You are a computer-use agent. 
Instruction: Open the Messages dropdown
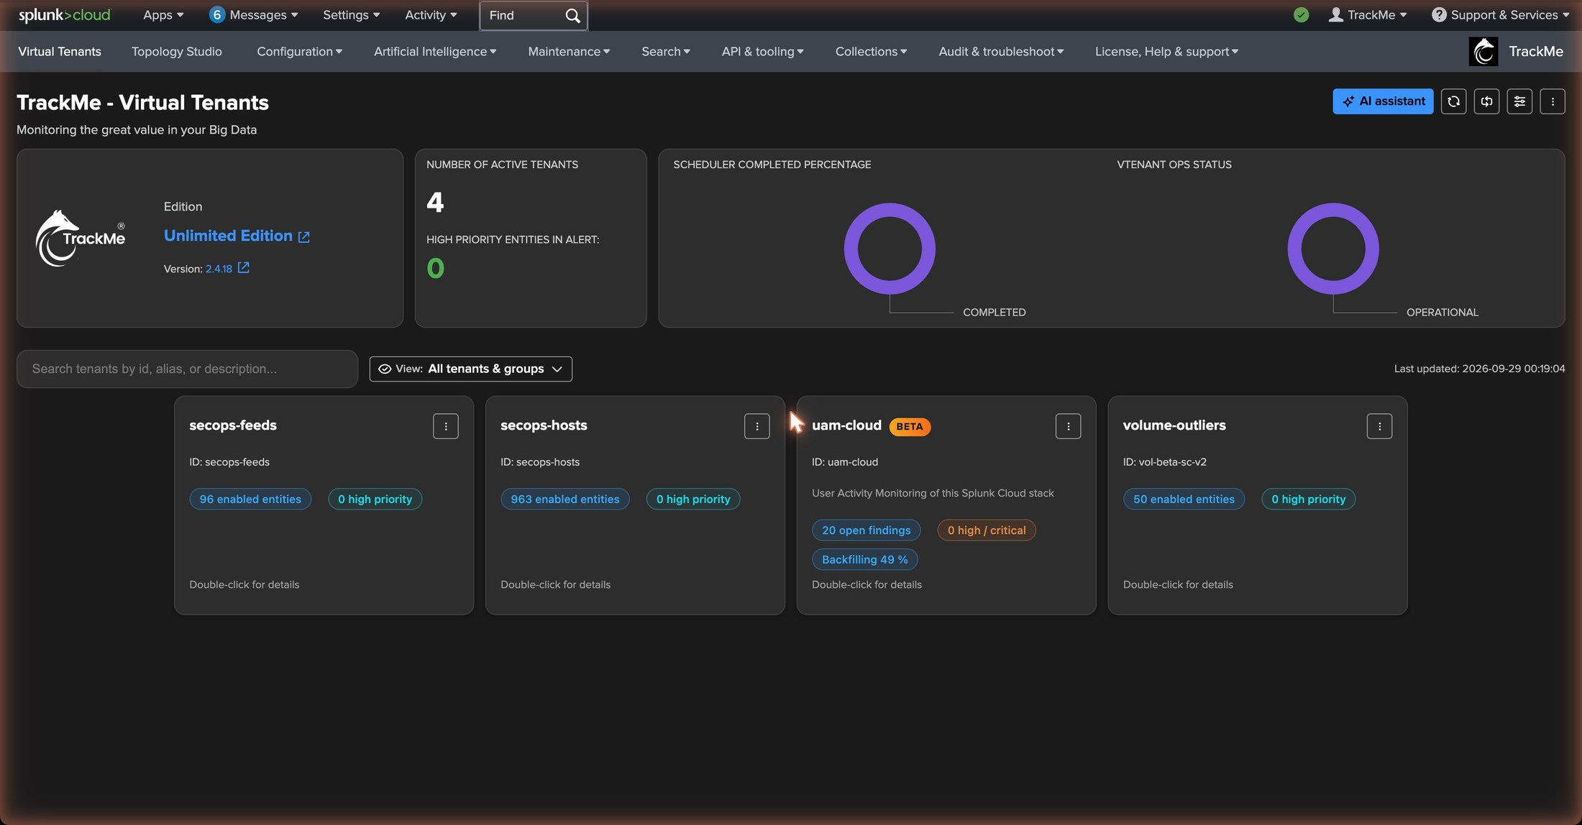263,15
